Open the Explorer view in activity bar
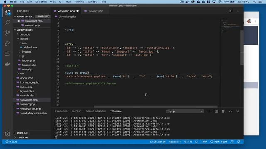The width and height of the screenshot is (266, 149). point(7,12)
